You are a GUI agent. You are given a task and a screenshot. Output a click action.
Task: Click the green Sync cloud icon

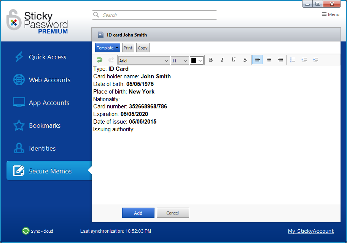click(25, 231)
